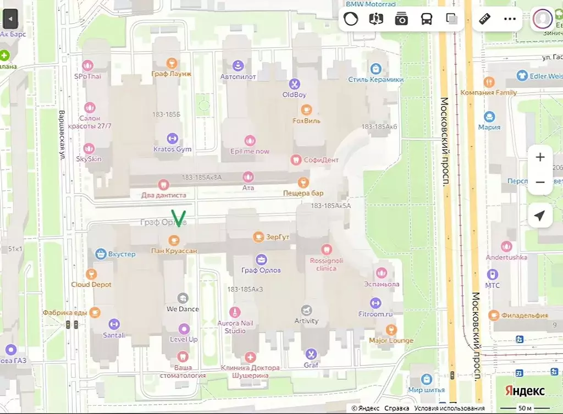Select Edler Weiss clothing marker
Image resolution: width=563 pixels, height=414 pixels.
click(522, 76)
